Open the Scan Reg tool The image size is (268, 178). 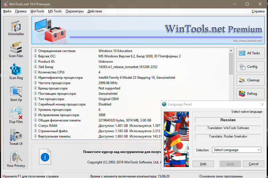point(16,72)
